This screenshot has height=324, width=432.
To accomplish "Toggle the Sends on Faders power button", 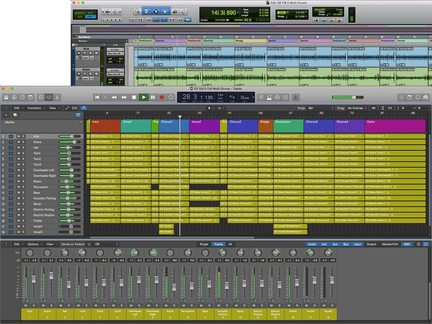I will point(89,244).
